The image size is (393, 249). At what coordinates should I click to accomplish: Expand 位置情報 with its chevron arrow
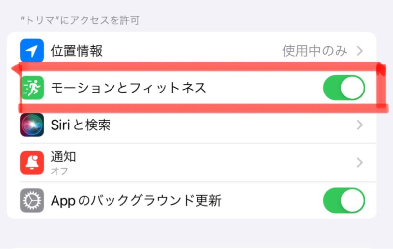click(x=360, y=51)
